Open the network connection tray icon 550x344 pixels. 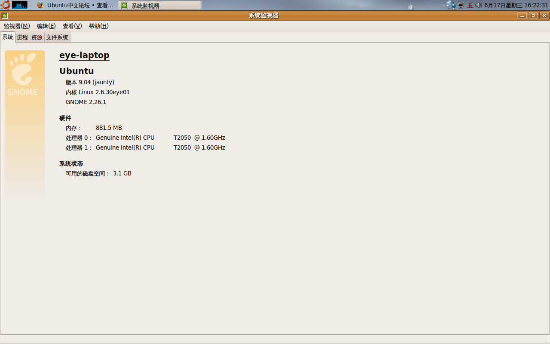click(451, 5)
